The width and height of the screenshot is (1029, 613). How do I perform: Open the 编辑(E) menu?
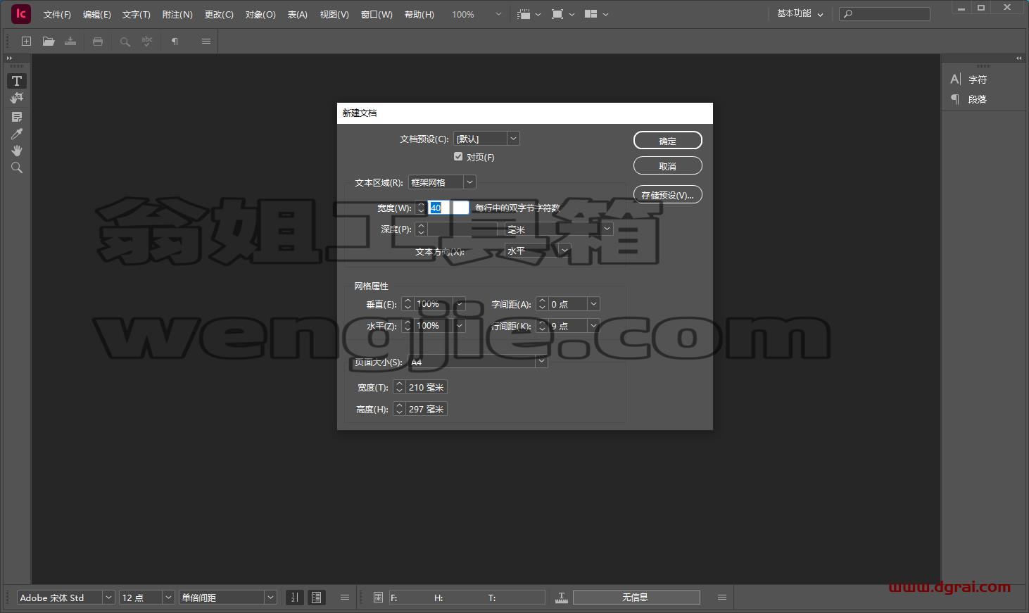tap(96, 14)
